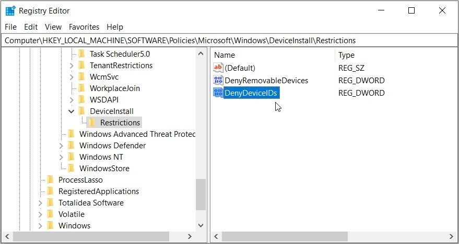Click the tree pane vertical scrollbar thumb
Image resolution: width=459 pixels, height=244 pixels.
coord(201,195)
